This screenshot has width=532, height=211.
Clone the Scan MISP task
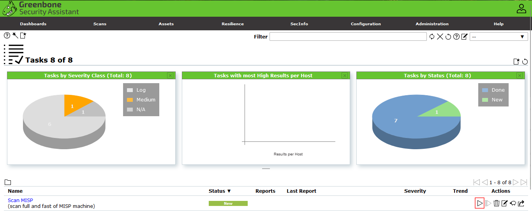pos(513,203)
